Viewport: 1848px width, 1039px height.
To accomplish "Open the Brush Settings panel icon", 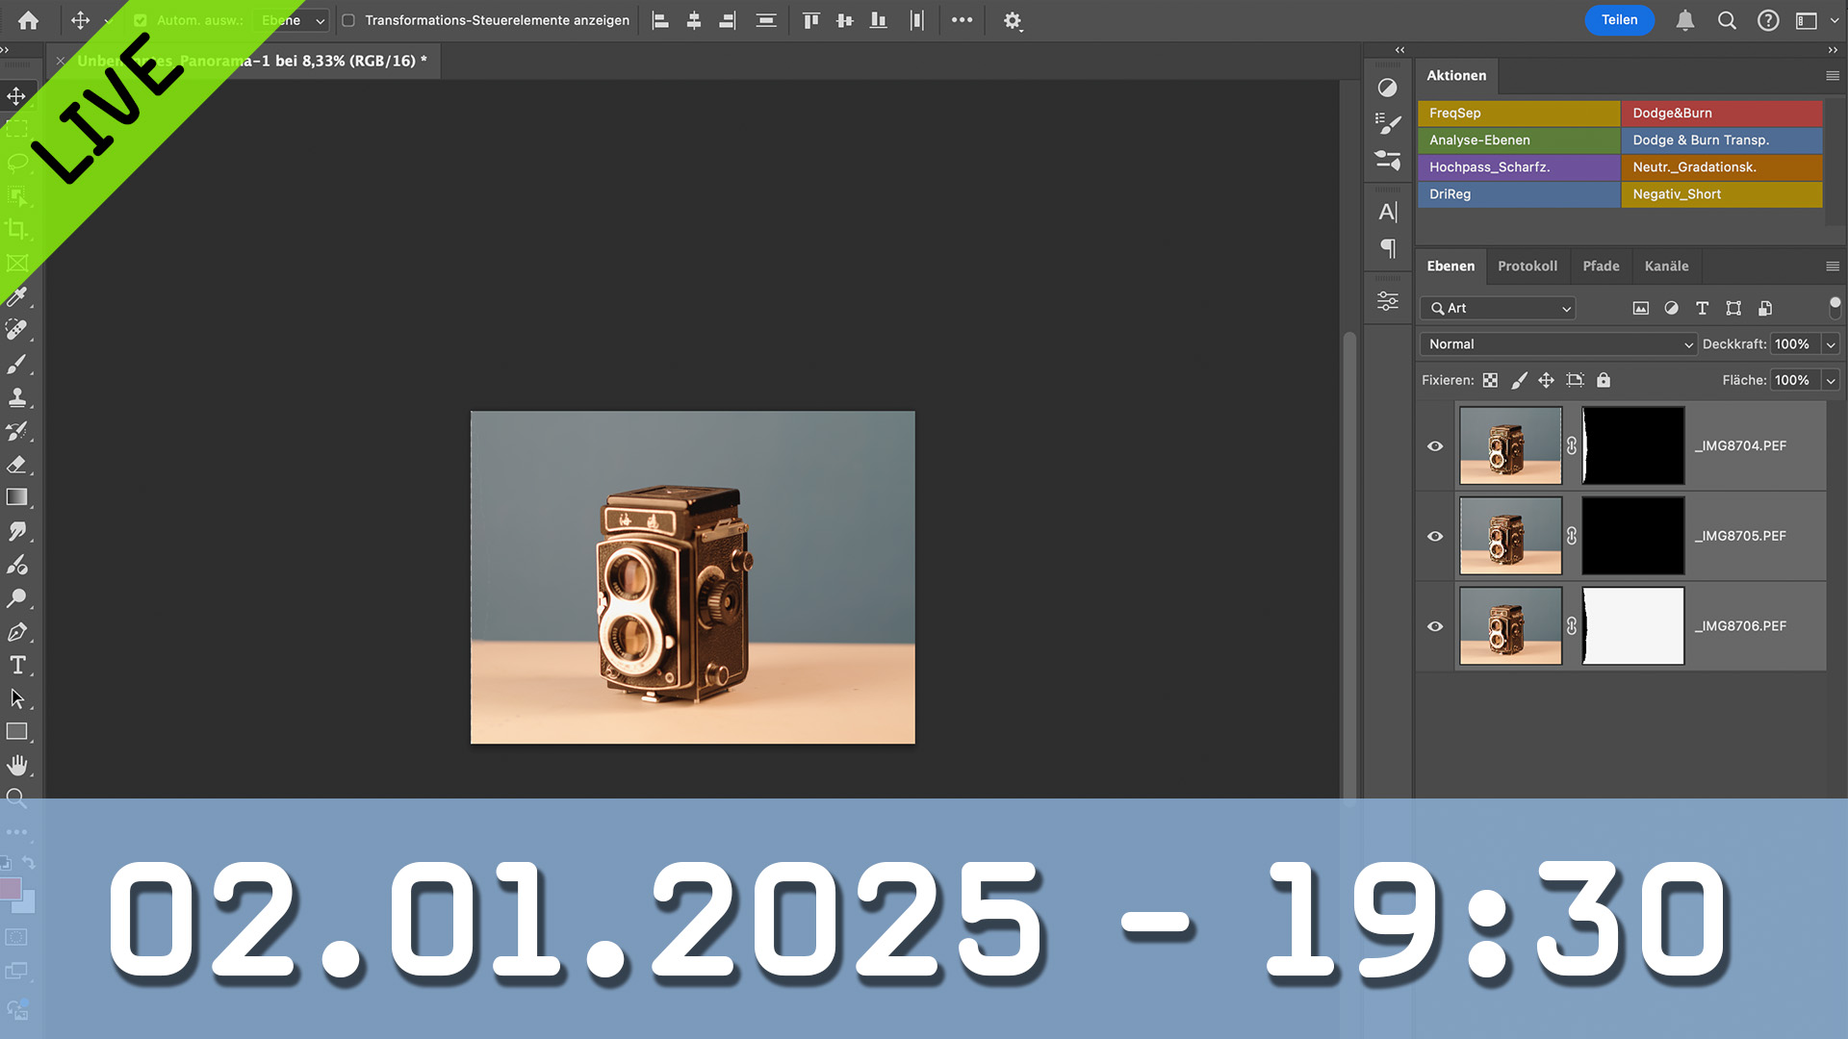I will 1387,123.
